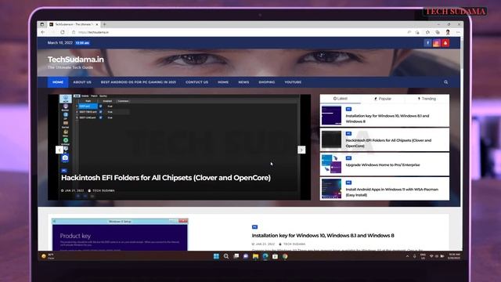This screenshot has height=282, width=501.
Task: Click thumbnail of Upgrade Windows Home post
Action: click(x=331, y=164)
